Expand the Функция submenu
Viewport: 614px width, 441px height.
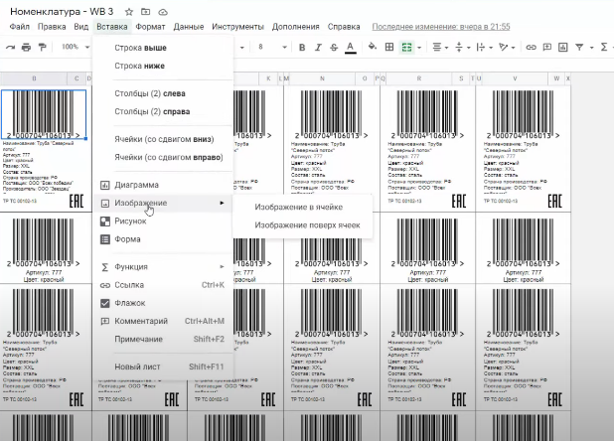[163, 267]
